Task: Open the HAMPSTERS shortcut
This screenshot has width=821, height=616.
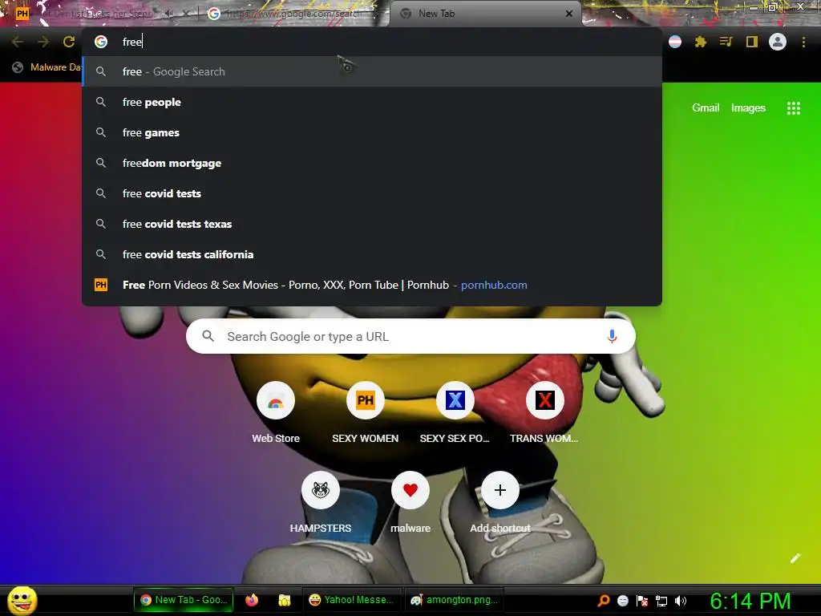Action: click(x=321, y=503)
